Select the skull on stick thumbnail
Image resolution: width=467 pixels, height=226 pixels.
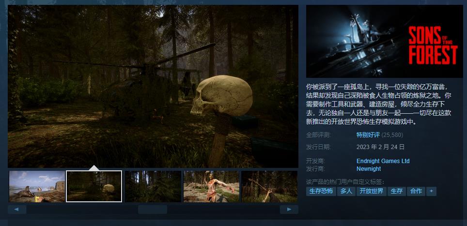point(94,186)
